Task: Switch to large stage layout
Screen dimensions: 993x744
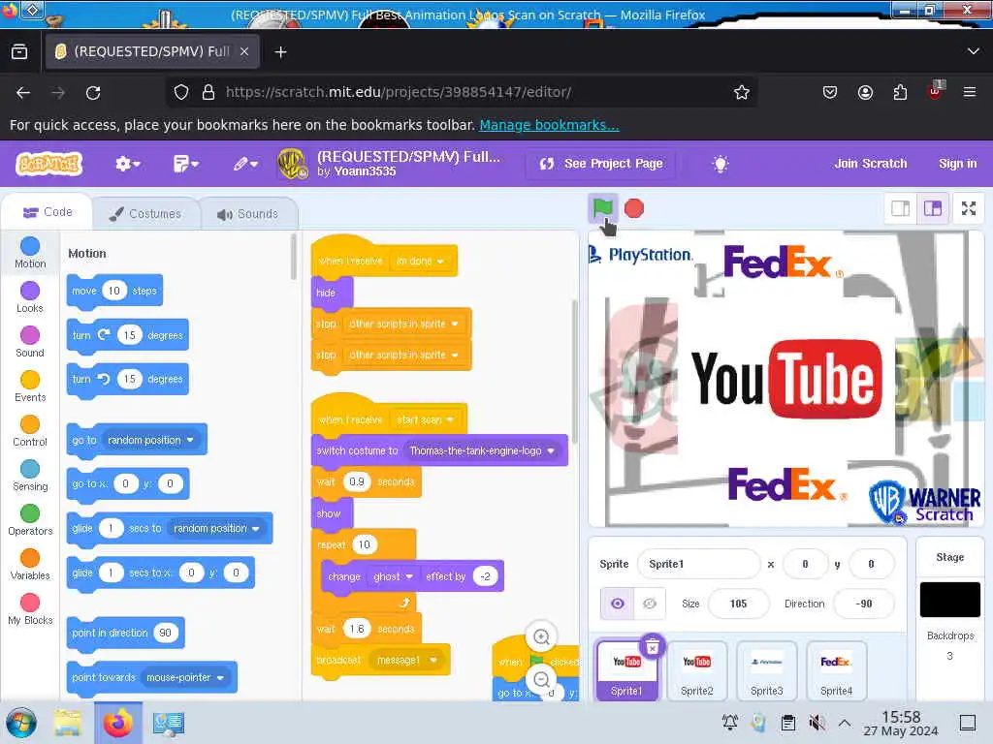Action: click(932, 208)
